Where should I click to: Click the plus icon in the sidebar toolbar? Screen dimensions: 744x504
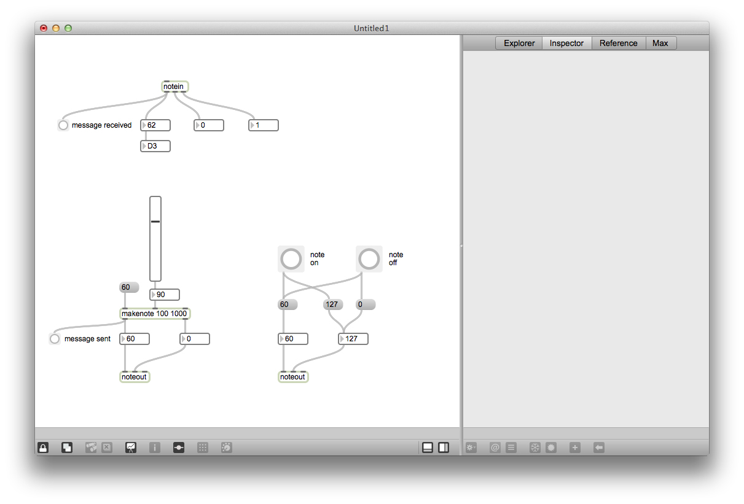(x=575, y=448)
